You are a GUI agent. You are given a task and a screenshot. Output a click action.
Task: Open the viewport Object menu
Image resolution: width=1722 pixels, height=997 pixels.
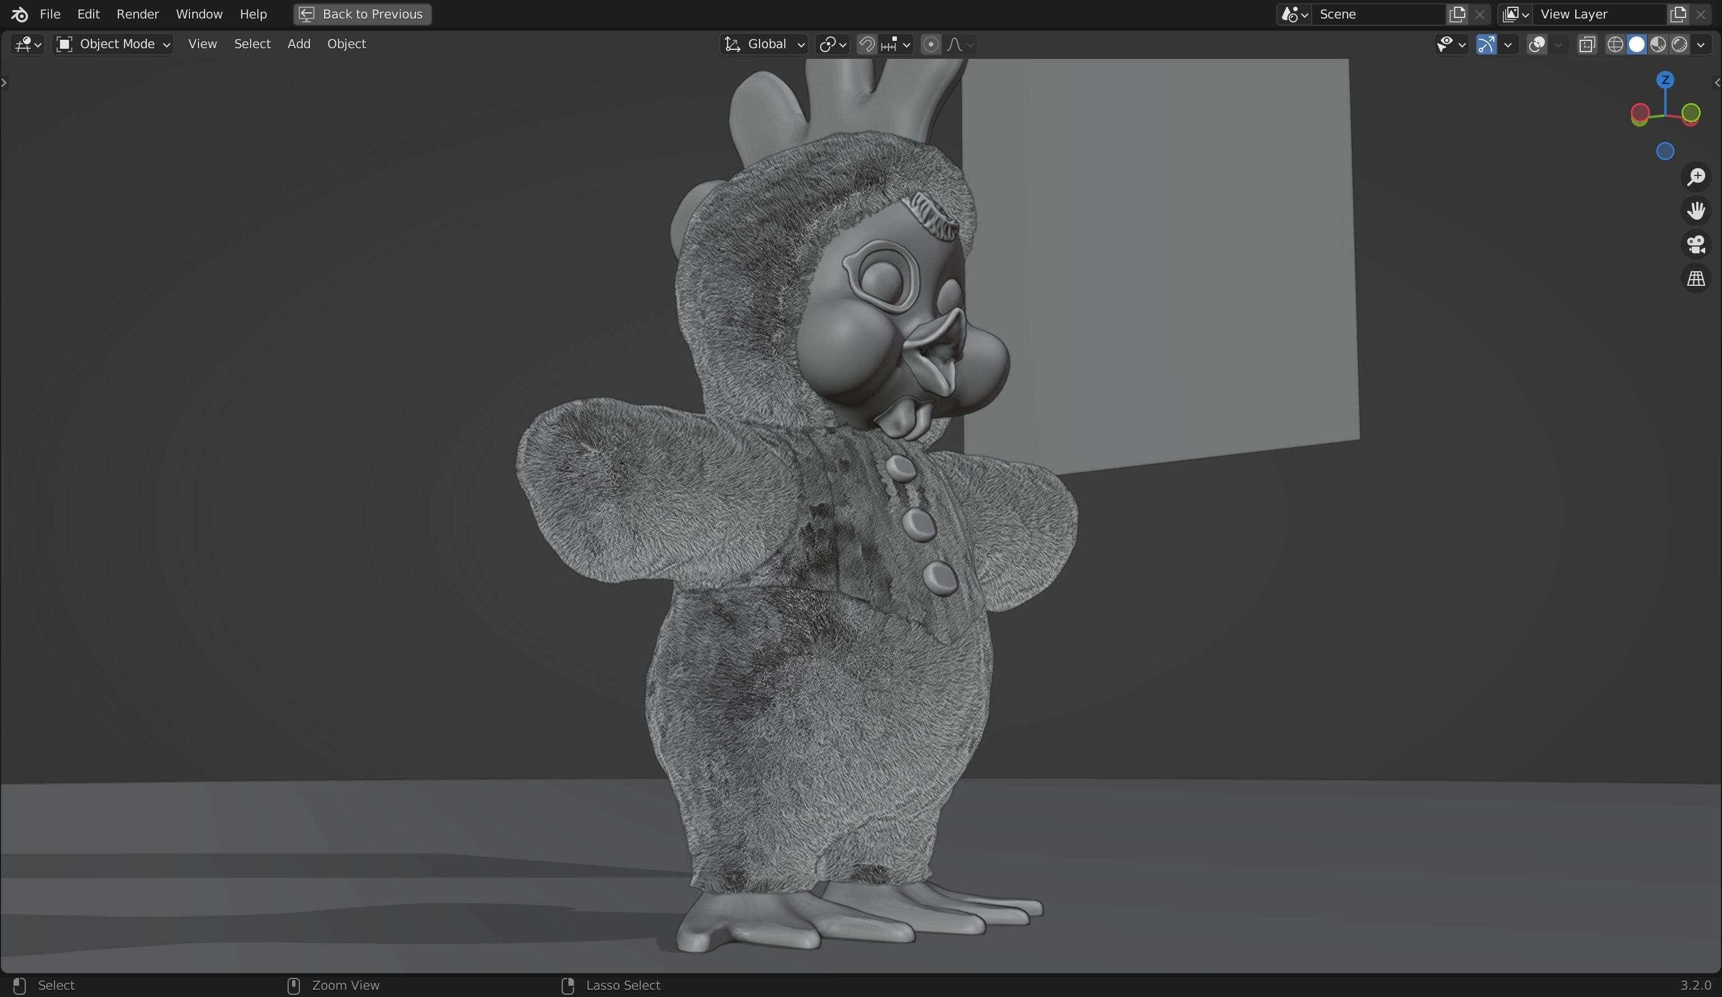tap(346, 44)
